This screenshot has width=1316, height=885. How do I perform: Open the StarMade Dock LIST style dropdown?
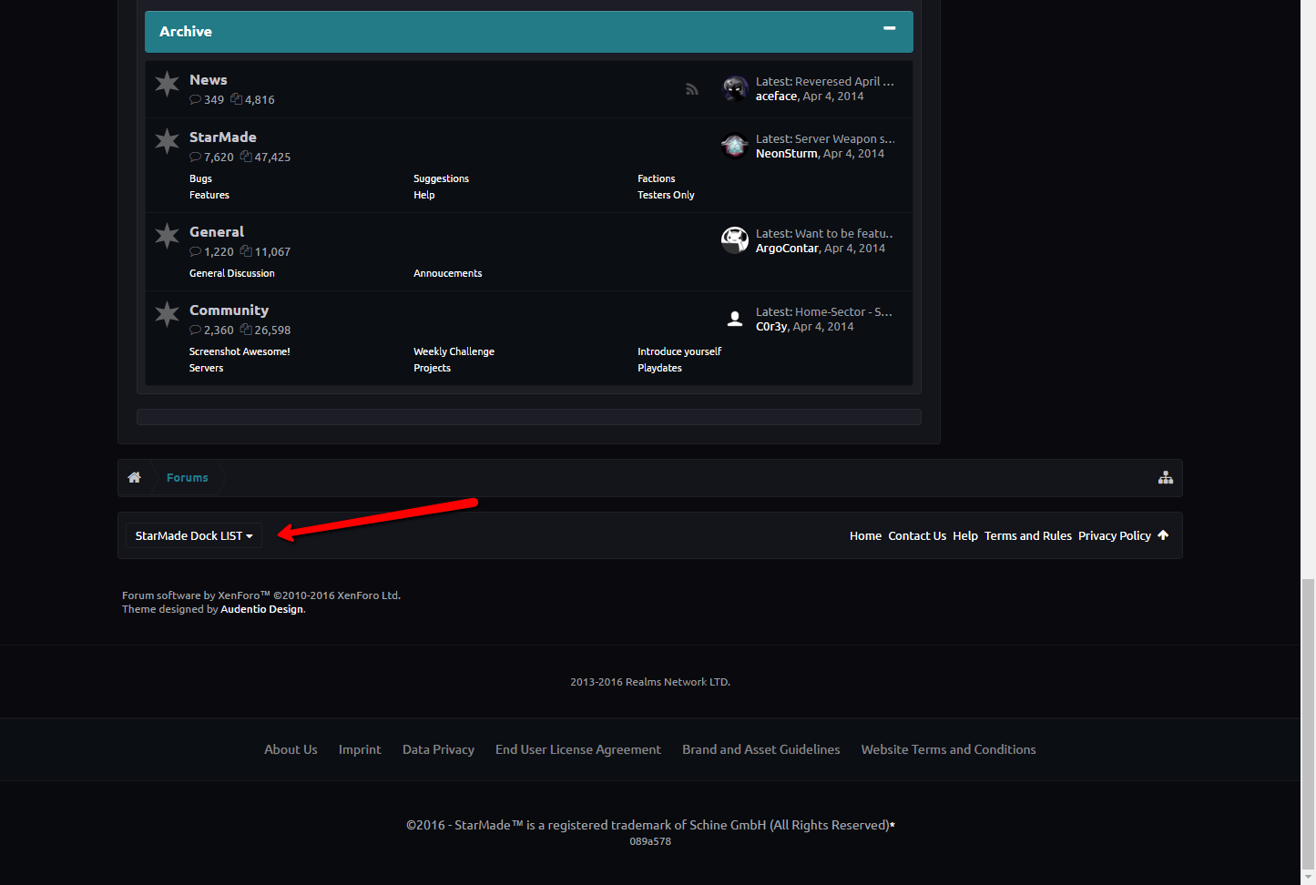point(194,536)
